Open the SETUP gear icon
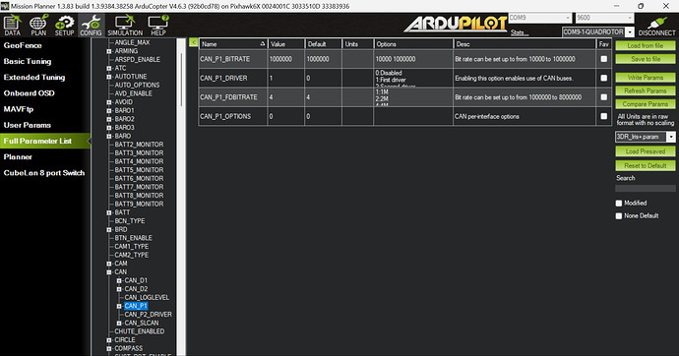The height and width of the screenshot is (356, 679). pyautogui.click(x=65, y=25)
